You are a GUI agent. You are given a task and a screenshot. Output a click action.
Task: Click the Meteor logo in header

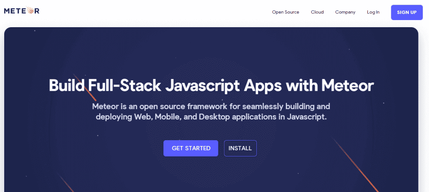tap(22, 10)
